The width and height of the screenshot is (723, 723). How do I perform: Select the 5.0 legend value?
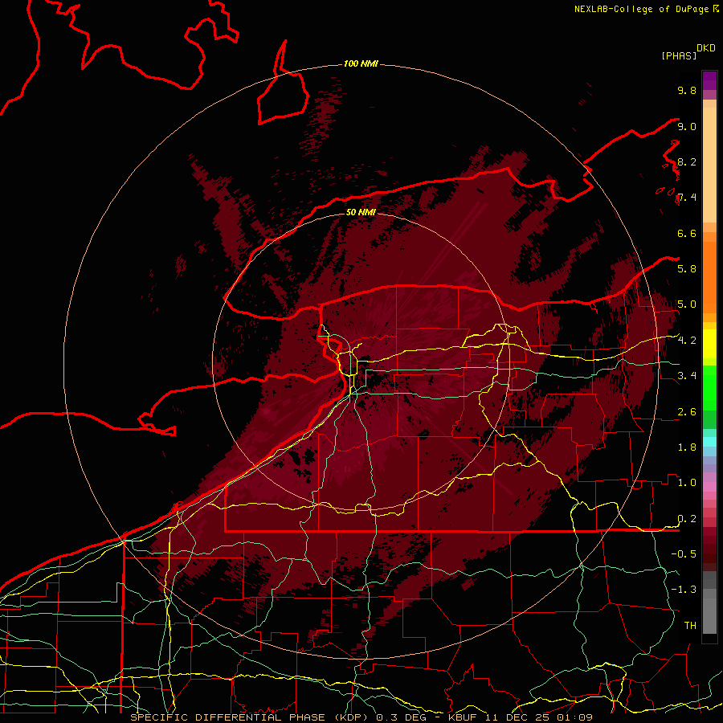pyautogui.click(x=687, y=304)
